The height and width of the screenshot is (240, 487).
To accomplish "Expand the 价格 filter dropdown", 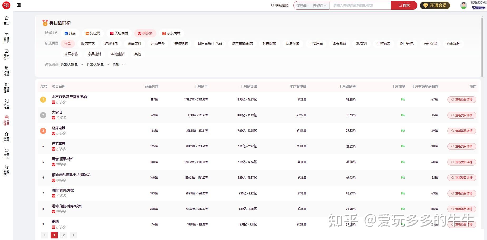I will click(x=117, y=64).
